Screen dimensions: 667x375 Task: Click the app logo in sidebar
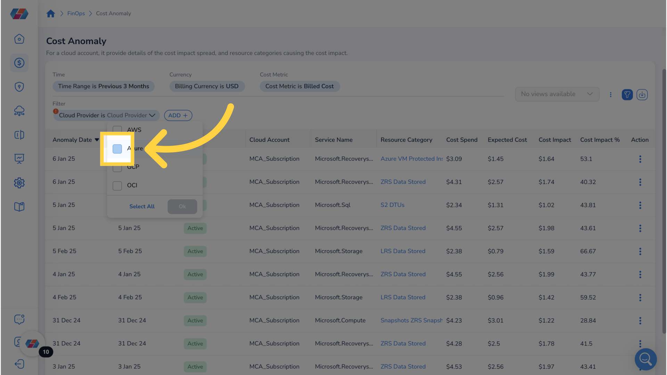point(19,14)
